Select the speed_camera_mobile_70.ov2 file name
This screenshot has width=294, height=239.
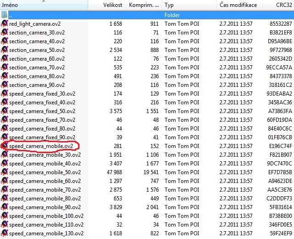[45, 189]
